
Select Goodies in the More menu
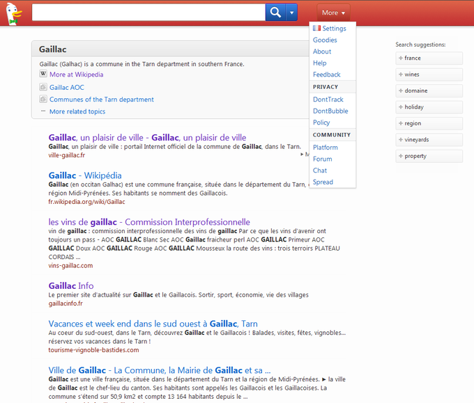[325, 40]
